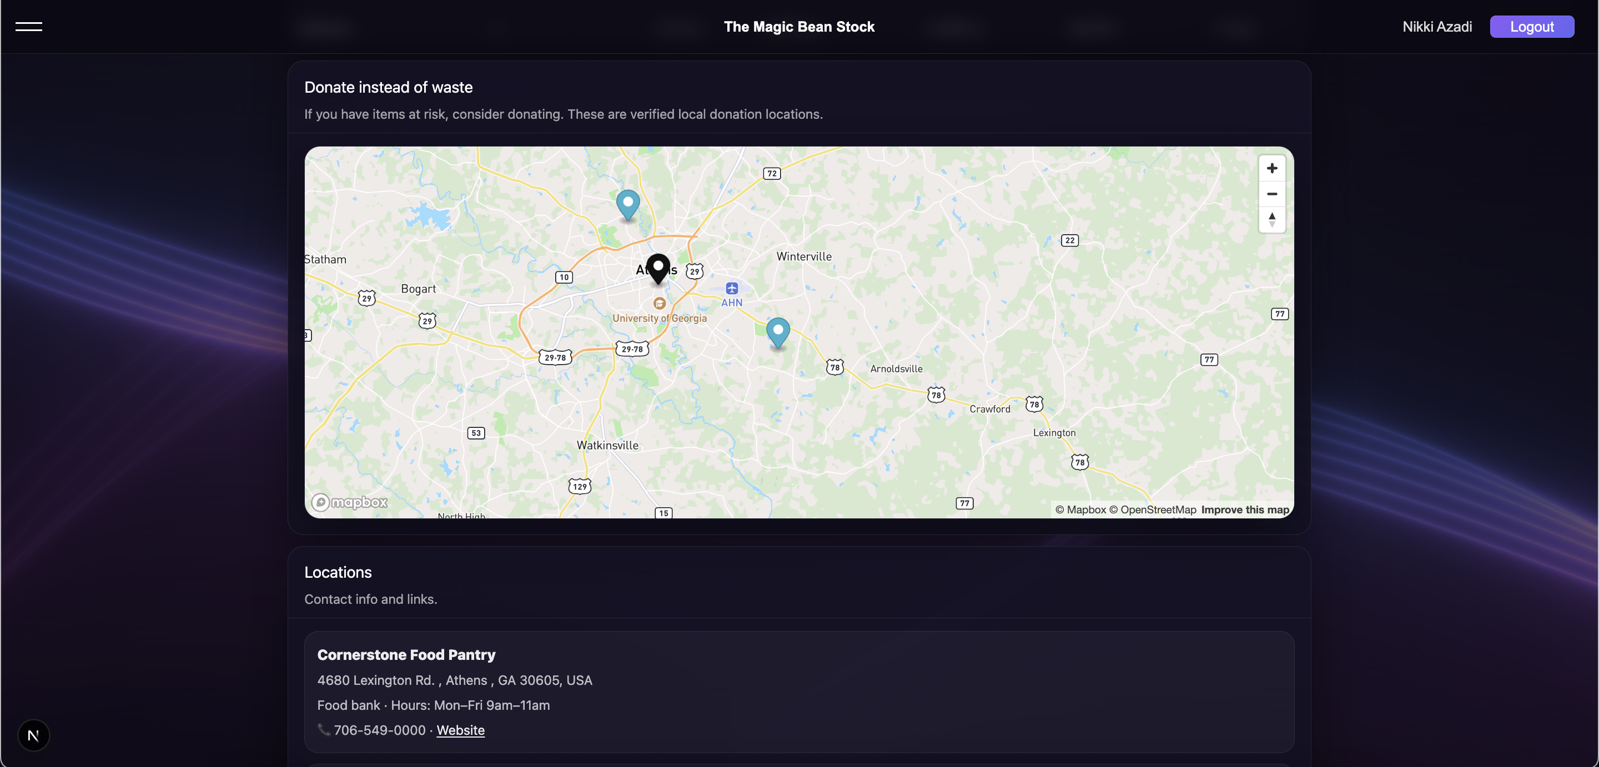Click the phone number 706-549-0000
The width and height of the screenshot is (1599, 767).
coord(379,730)
